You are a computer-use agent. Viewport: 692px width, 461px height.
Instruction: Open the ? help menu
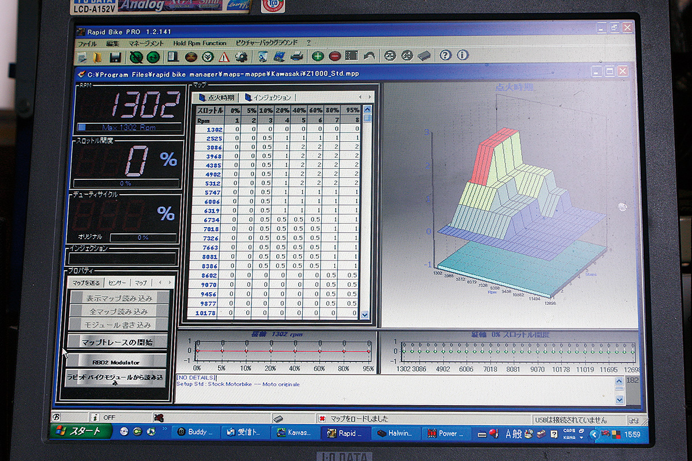(309, 43)
